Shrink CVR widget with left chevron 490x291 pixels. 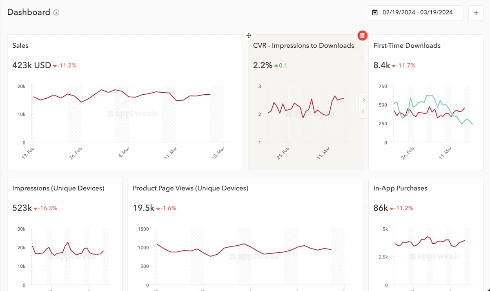point(363,111)
